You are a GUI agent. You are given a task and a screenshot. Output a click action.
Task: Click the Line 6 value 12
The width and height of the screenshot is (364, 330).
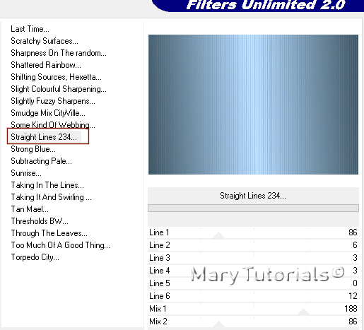pos(353,296)
